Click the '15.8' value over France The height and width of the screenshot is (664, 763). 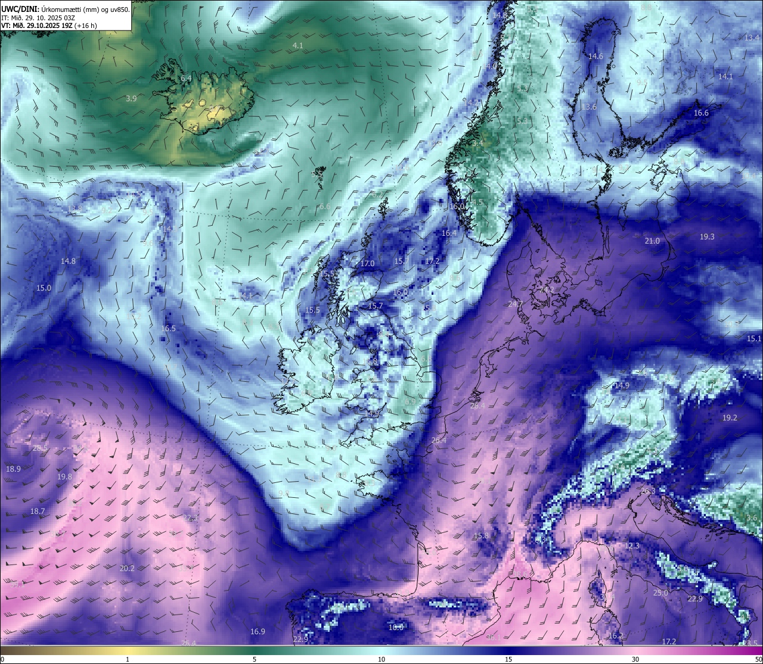pos(480,535)
